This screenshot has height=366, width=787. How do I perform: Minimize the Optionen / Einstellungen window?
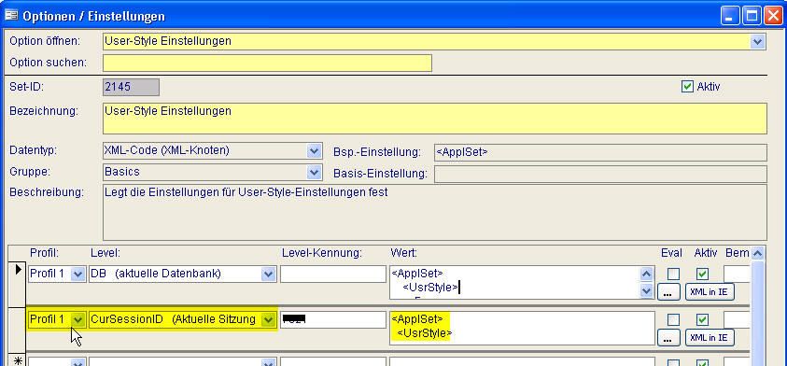(729, 16)
